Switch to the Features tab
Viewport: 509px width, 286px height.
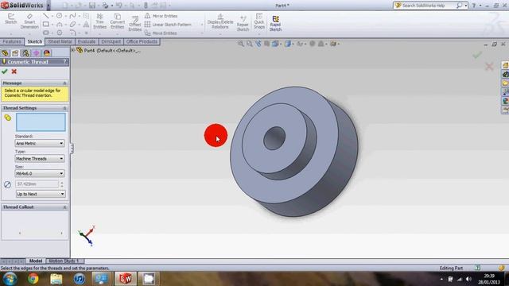(12, 41)
